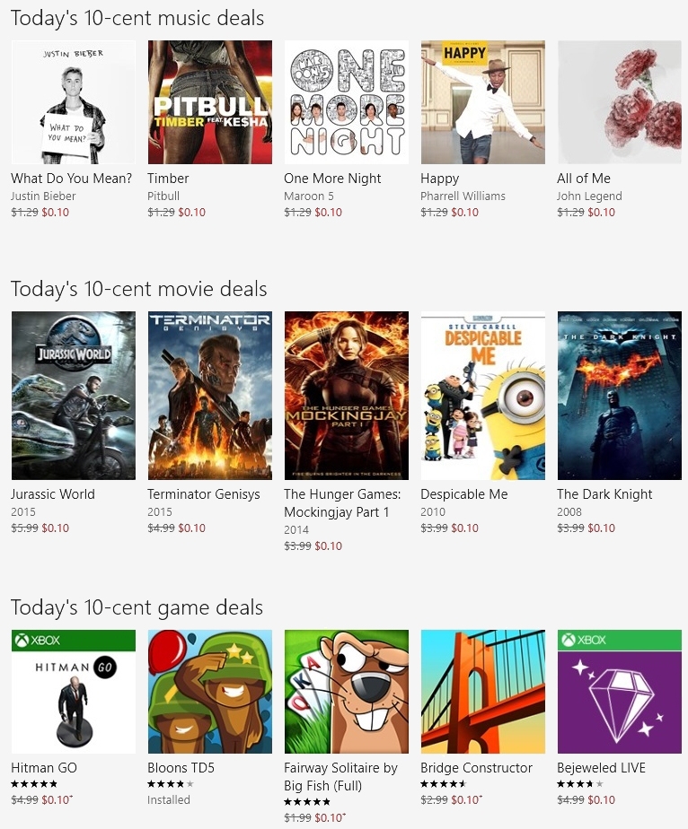Image resolution: width=688 pixels, height=829 pixels.
Task: Open the Jurassic World movie poster
Action: pos(74,396)
